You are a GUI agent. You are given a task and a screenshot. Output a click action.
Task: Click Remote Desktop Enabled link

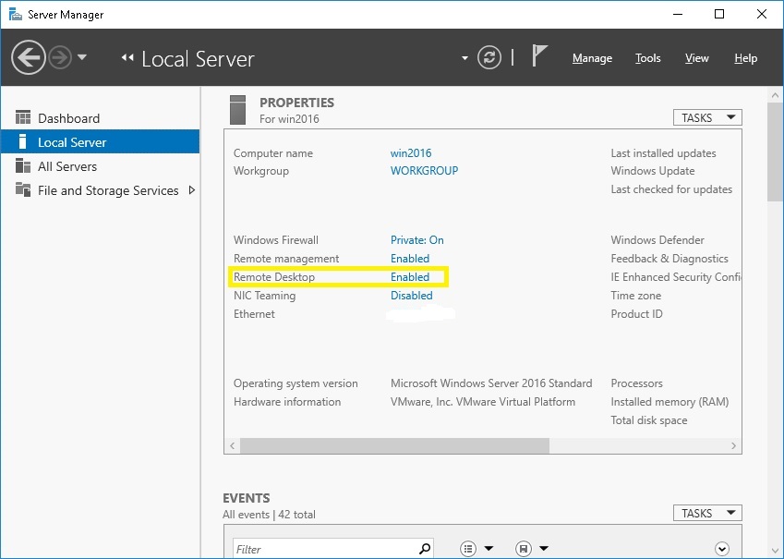click(410, 277)
